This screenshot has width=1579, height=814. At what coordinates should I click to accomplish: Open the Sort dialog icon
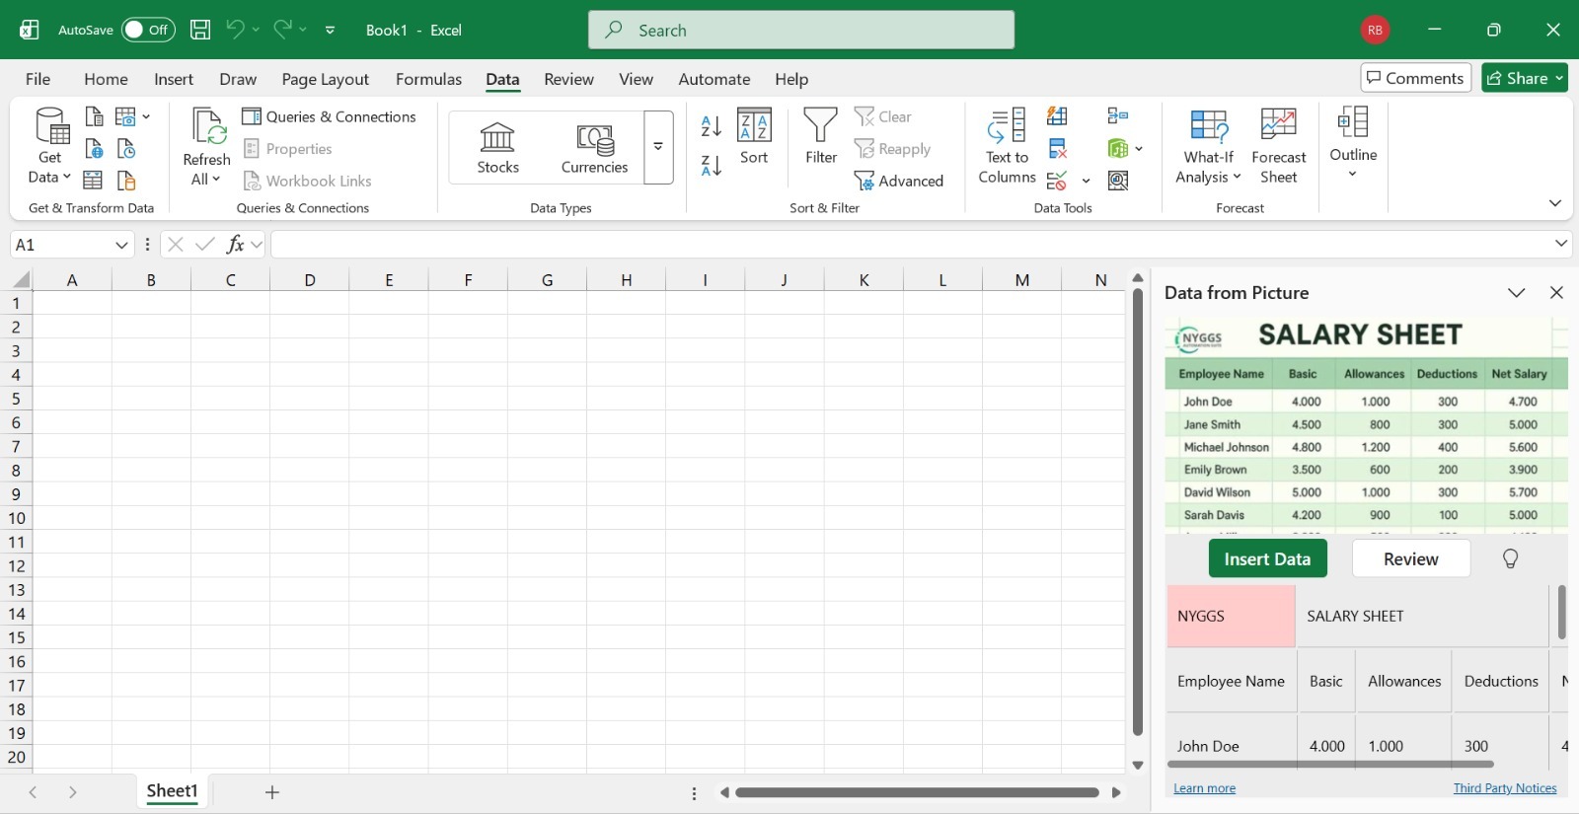pyautogui.click(x=754, y=125)
